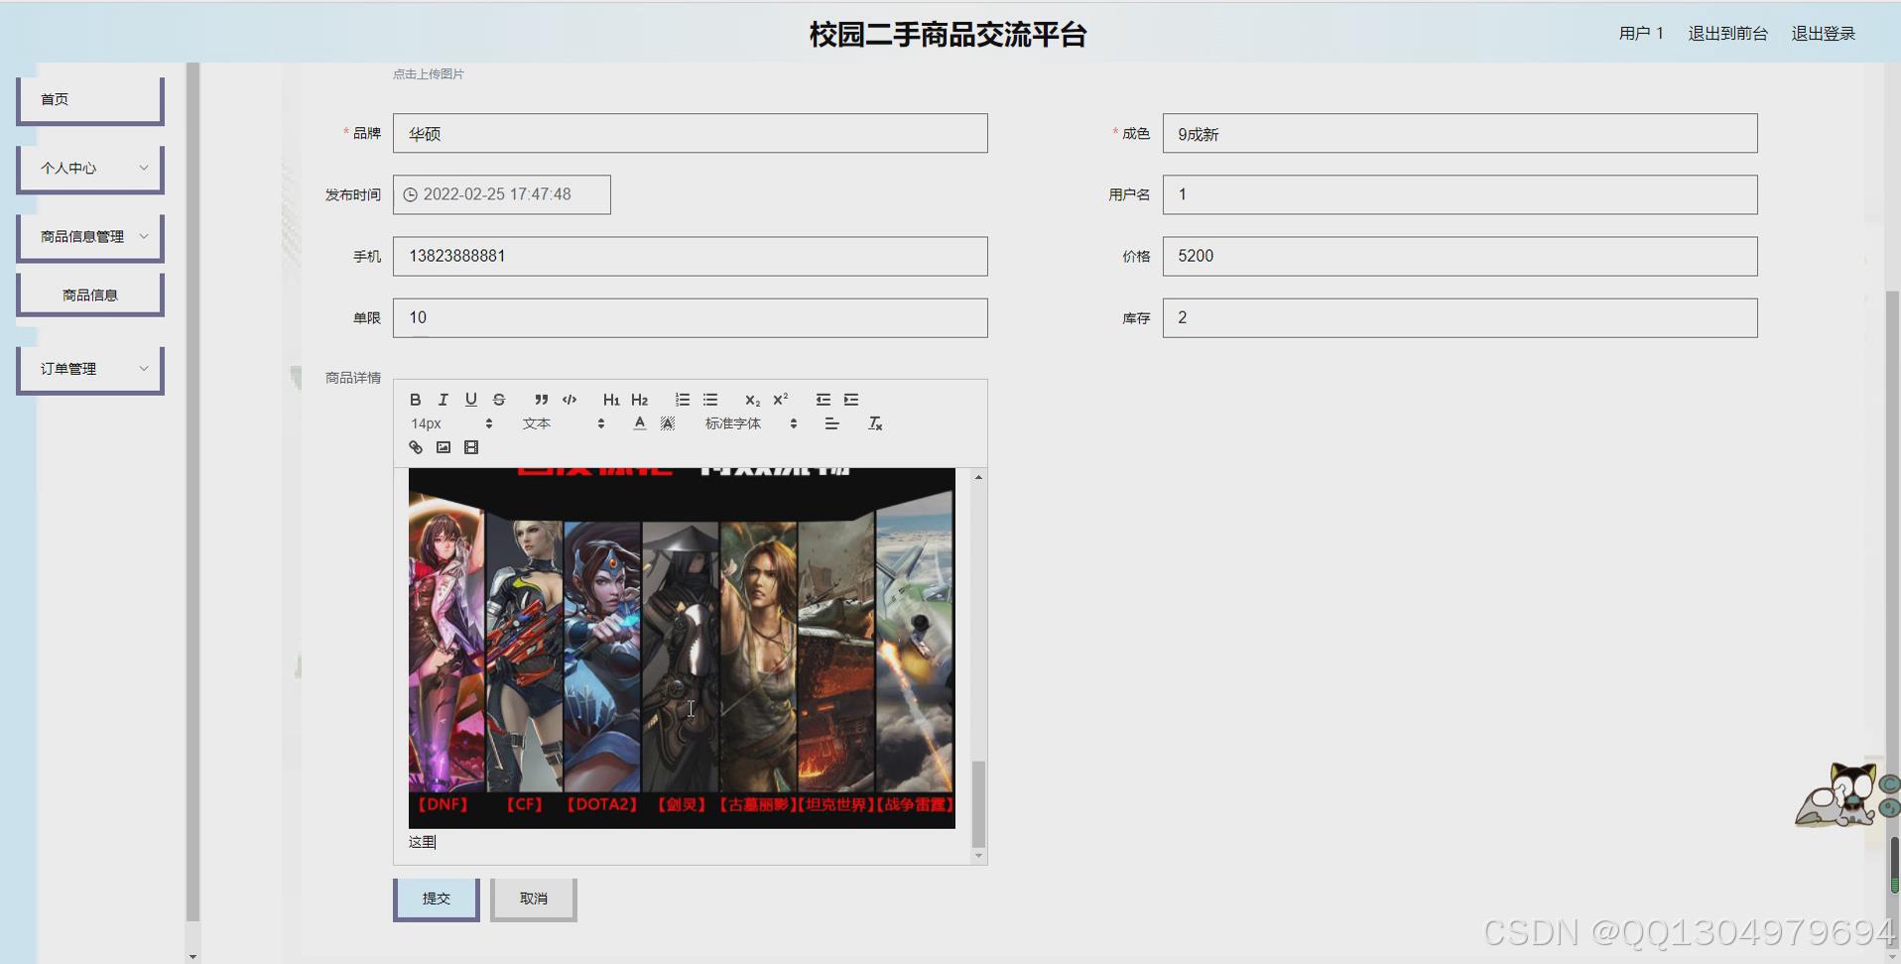Open text background color picker

click(667, 423)
